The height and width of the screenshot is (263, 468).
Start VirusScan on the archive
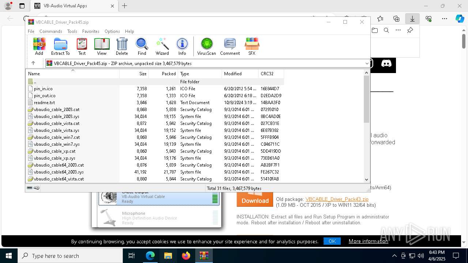point(207,46)
